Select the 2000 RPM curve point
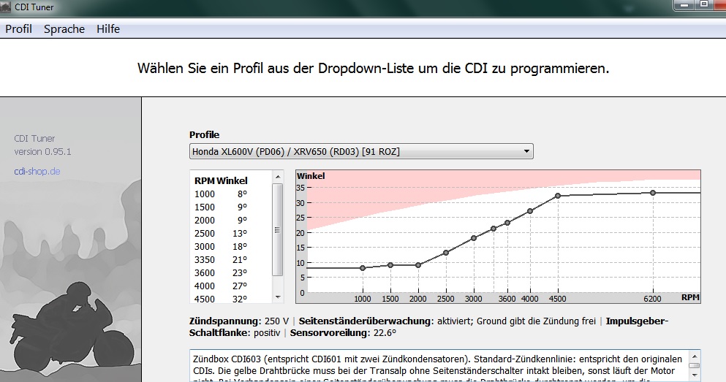This screenshot has height=382, width=726. coord(418,265)
